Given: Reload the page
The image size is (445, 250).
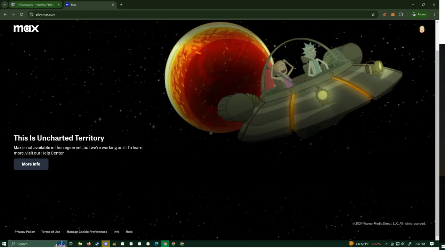Looking at the screenshot, I should (x=22, y=15).
